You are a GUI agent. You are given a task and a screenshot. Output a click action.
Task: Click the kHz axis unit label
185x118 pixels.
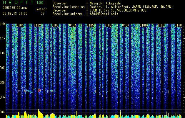pyautogui.click(x=3, y=24)
